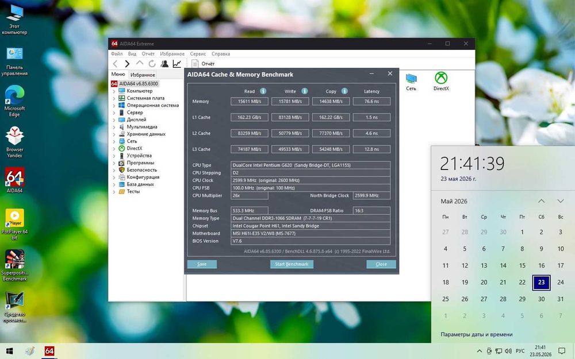Open Этот компьютер desktop icon
The image size is (575, 359).
click(14, 20)
